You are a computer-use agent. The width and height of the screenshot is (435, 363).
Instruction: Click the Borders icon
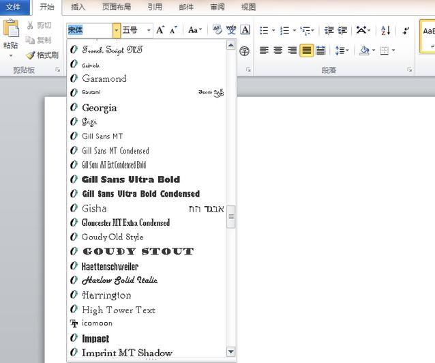coord(385,50)
